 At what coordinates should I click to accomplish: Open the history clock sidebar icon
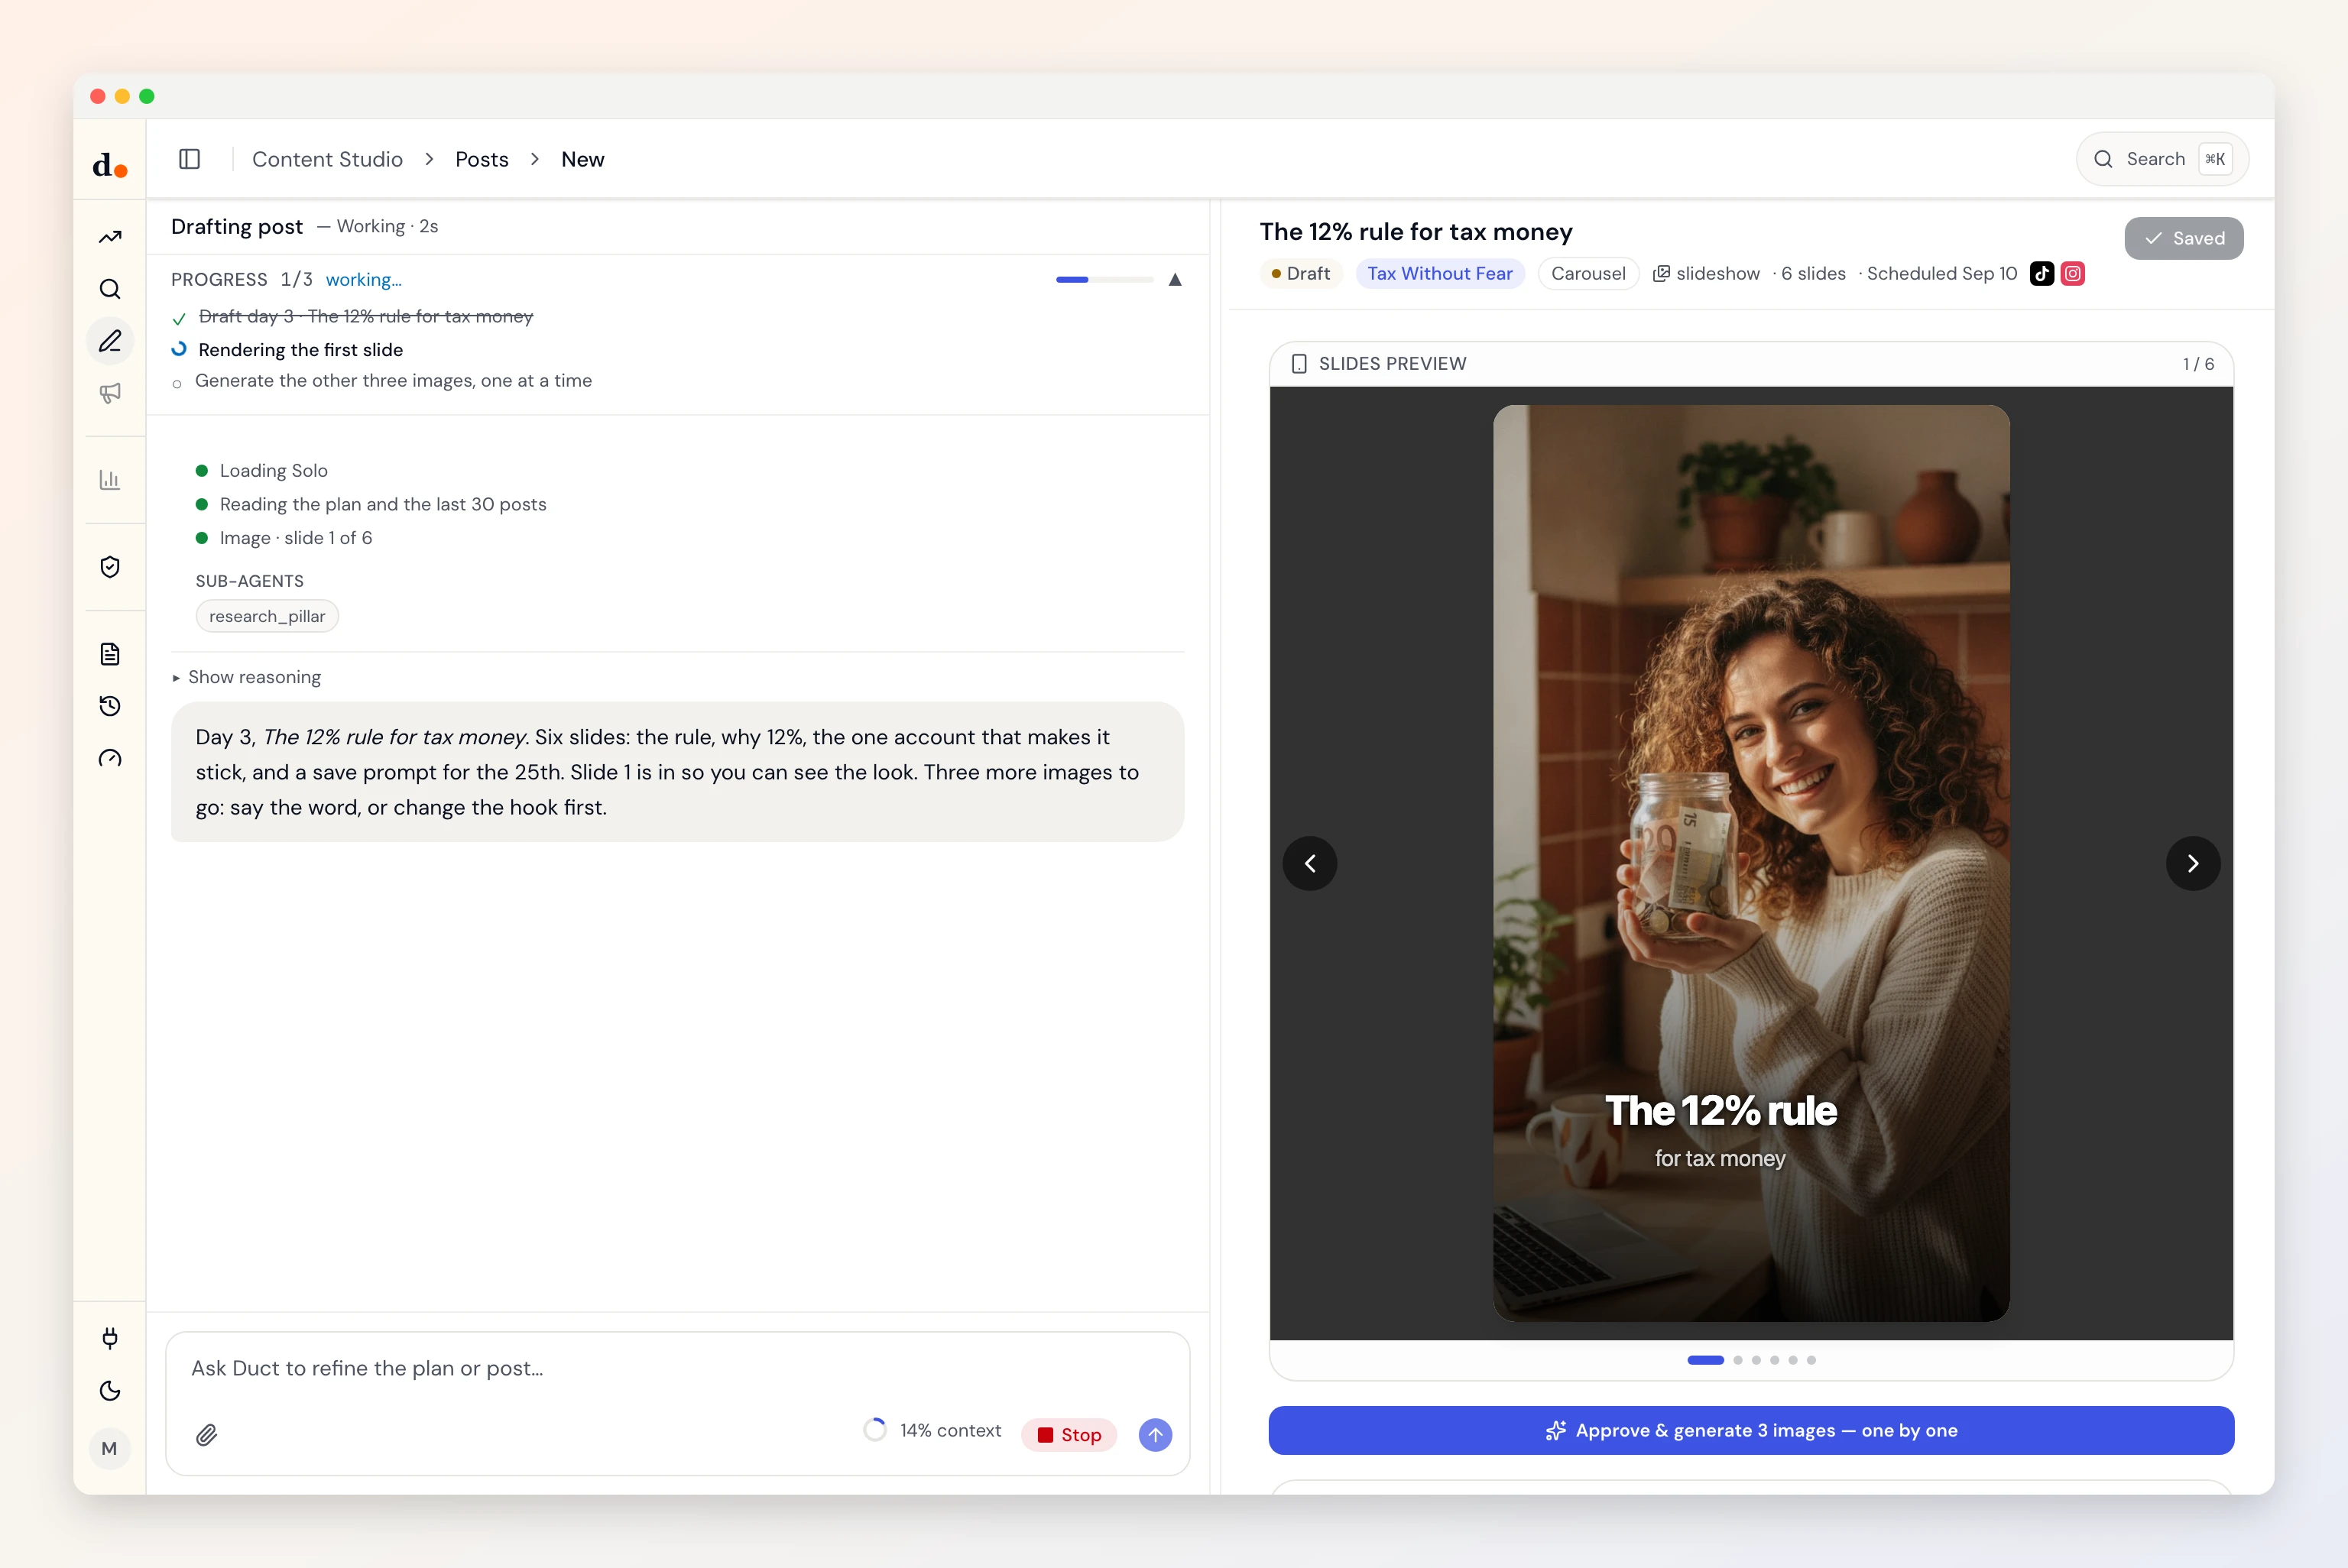110,706
